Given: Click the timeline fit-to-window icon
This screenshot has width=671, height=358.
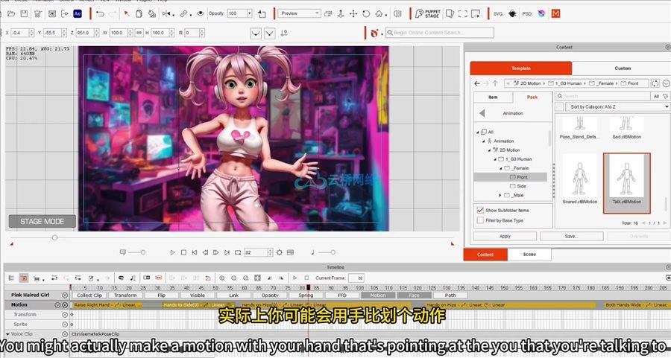Looking at the screenshot, I should click(x=257, y=278).
